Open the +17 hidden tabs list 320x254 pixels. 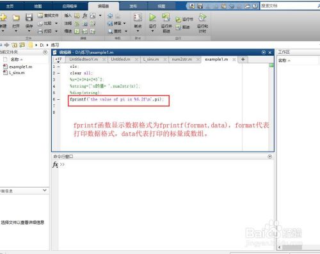(x=58, y=60)
